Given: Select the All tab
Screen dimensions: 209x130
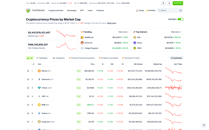Looking at the screenshot, I should click(x=30, y=58).
